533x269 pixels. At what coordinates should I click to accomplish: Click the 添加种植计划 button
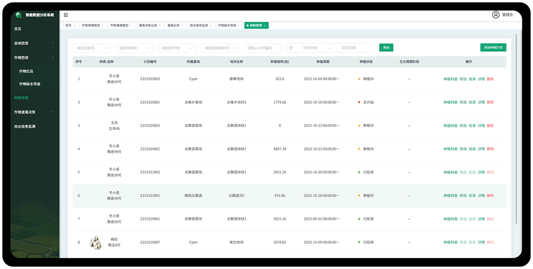point(493,48)
